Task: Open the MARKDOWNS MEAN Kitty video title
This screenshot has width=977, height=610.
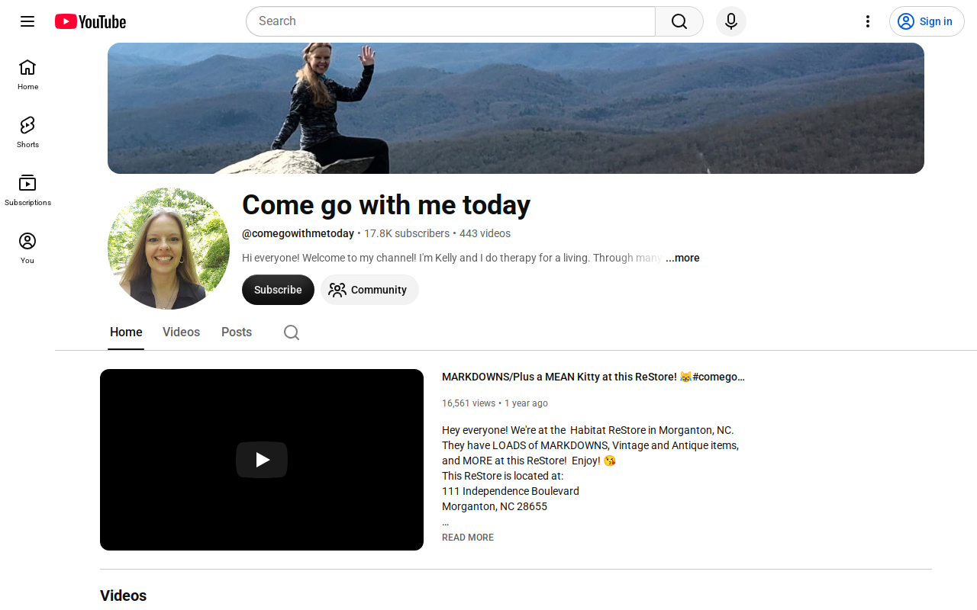Action: 593,377
